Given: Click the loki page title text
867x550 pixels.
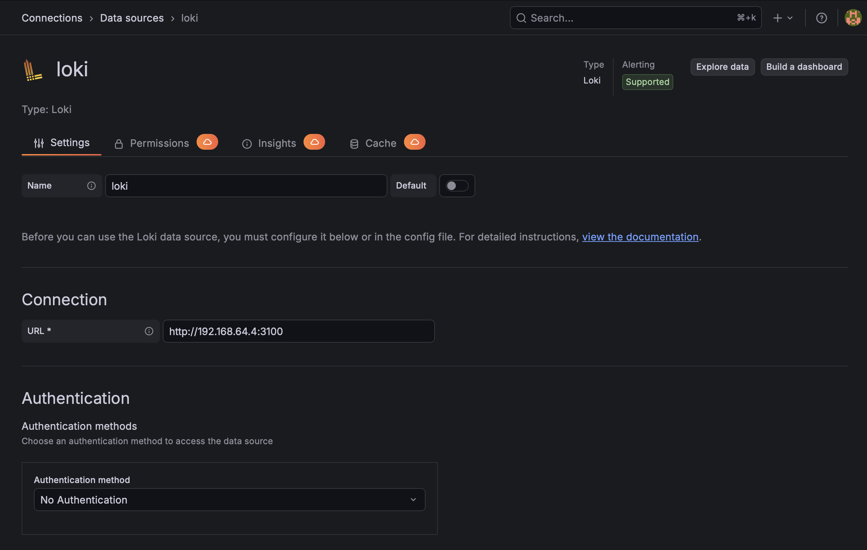Looking at the screenshot, I should [x=72, y=69].
